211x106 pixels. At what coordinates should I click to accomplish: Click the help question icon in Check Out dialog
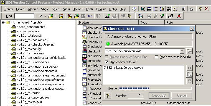(108, 96)
